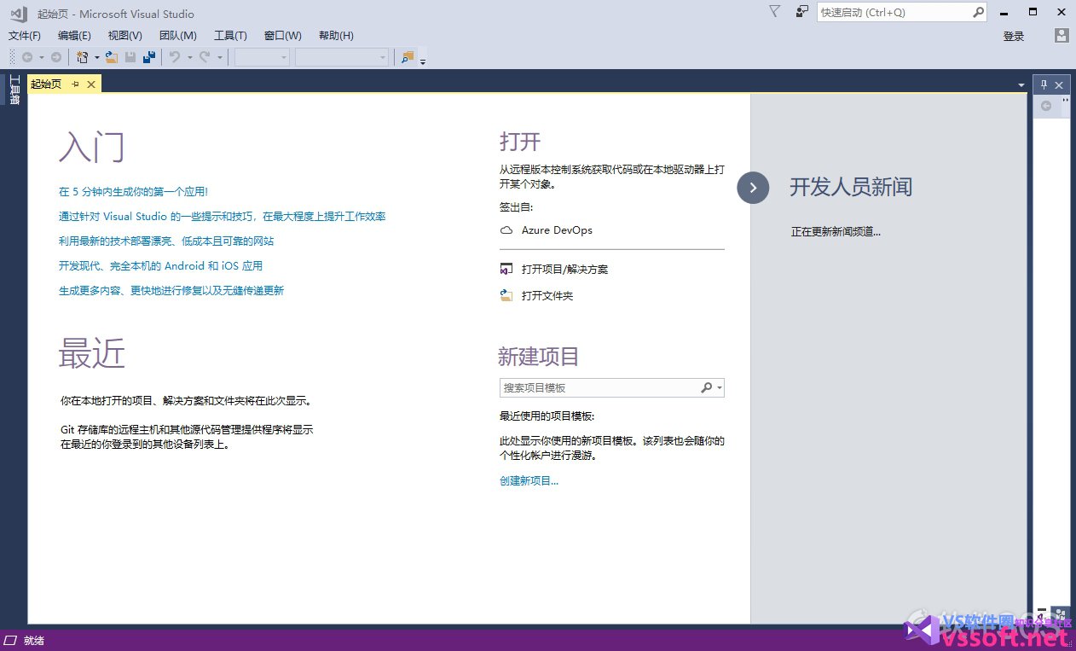Image resolution: width=1076 pixels, height=651 pixels.
Task: Click the 登录 sign-in button
Action: click(1014, 36)
